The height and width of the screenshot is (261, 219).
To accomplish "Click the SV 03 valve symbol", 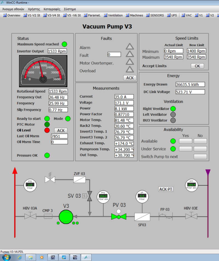I will point(90,196).
